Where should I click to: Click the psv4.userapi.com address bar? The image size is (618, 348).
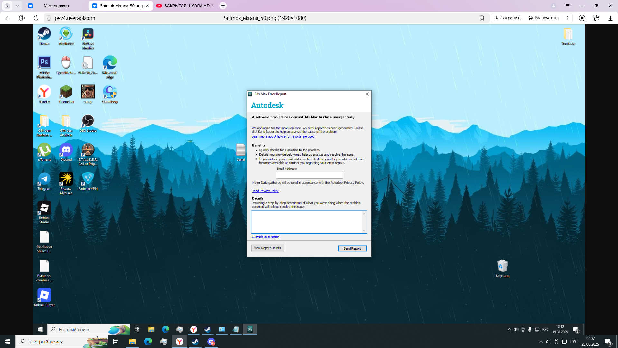(75, 18)
